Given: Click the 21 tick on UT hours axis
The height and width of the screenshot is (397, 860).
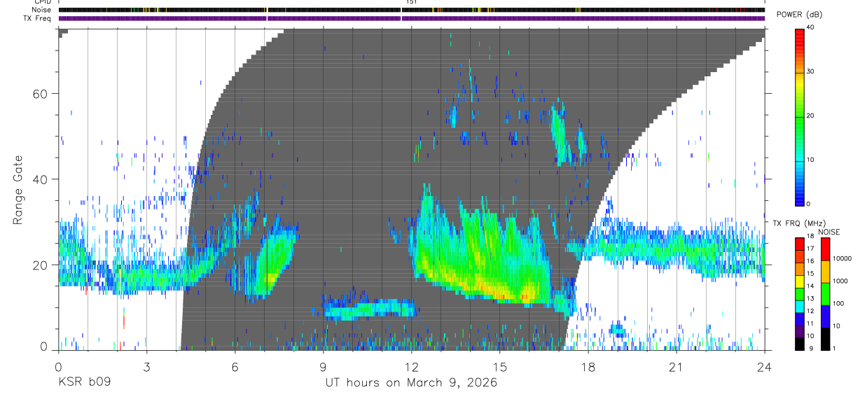Looking at the screenshot, I should coord(677,368).
